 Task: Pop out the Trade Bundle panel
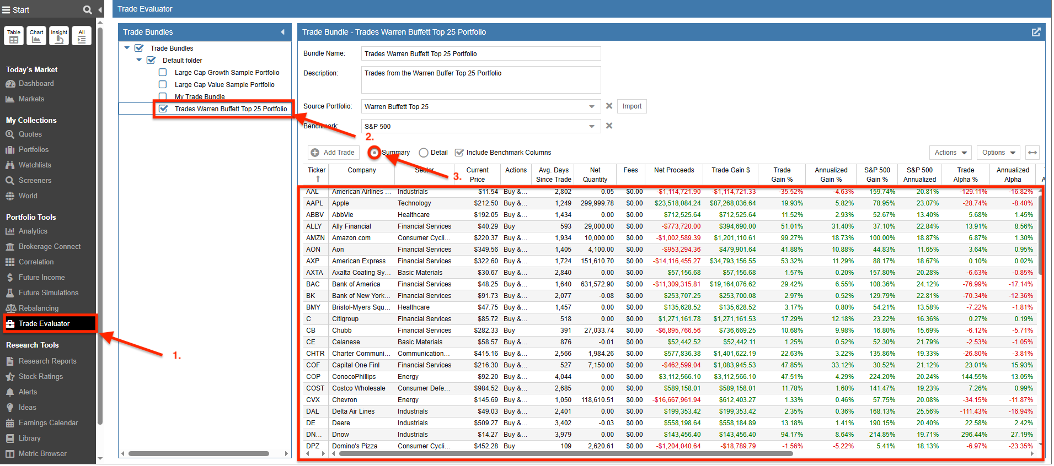(1036, 32)
